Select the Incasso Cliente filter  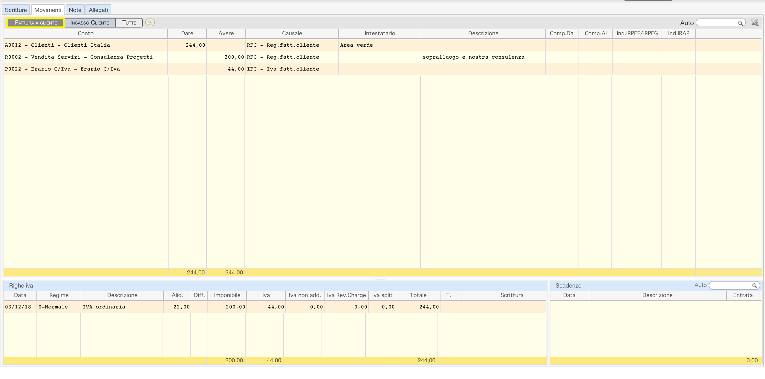coord(90,23)
